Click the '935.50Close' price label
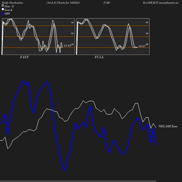The image size is (182, 182). coord(168,126)
